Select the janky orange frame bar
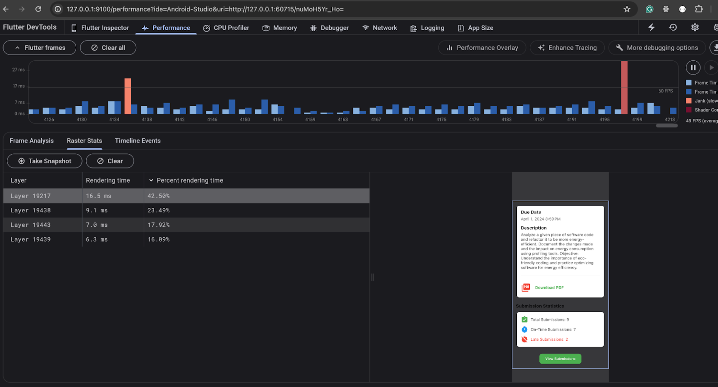This screenshot has height=387, width=718. point(127,96)
